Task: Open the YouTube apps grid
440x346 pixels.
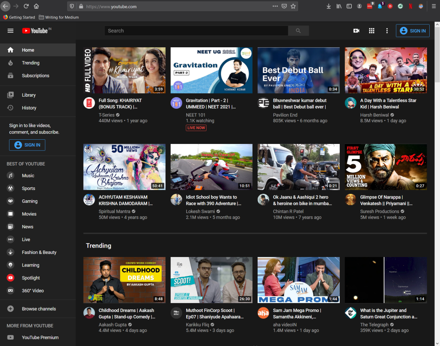Action: coord(372,31)
